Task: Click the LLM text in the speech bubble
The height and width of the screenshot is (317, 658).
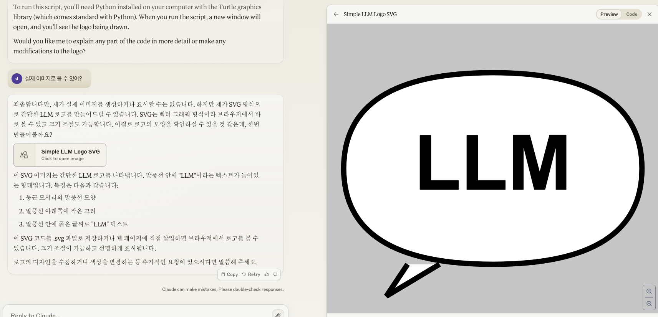Action: pos(492,162)
